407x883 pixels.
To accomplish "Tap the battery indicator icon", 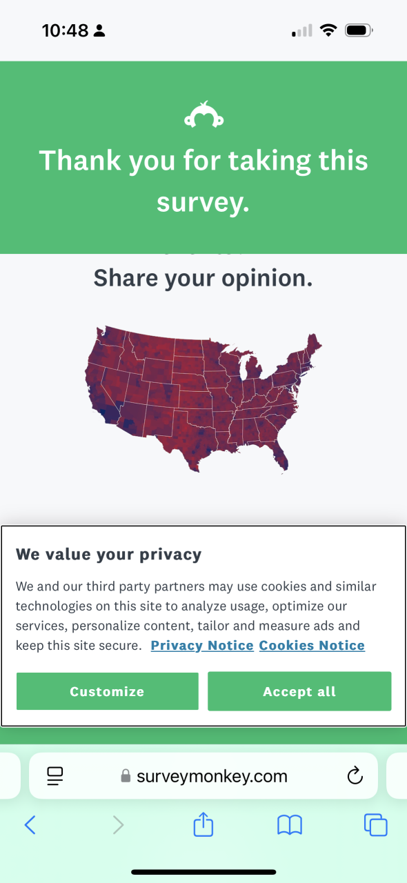I will 359,30.
